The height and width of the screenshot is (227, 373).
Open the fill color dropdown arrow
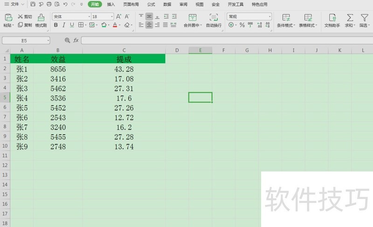pos(109,25)
